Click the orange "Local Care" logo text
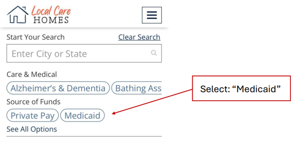The height and width of the screenshot is (142, 294). coord(51,11)
